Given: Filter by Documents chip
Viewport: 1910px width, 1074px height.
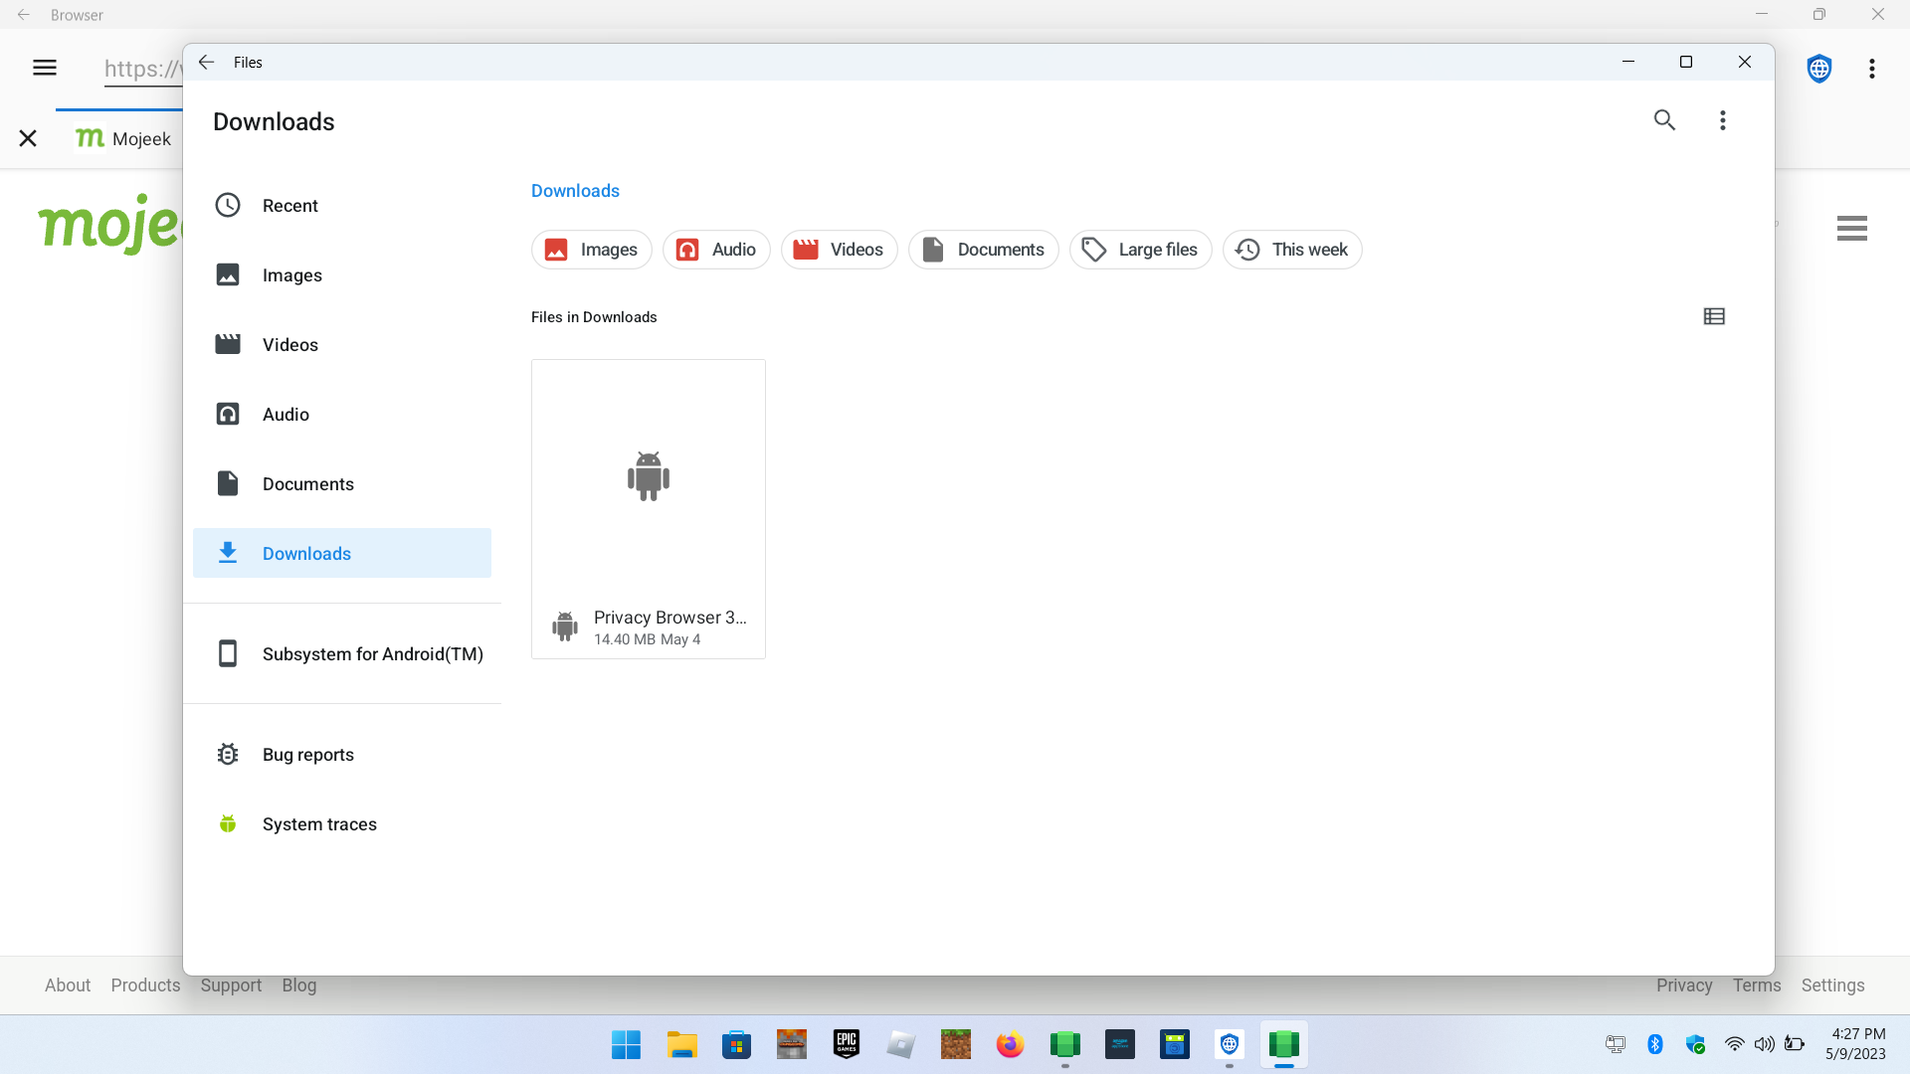Looking at the screenshot, I should 983,250.
